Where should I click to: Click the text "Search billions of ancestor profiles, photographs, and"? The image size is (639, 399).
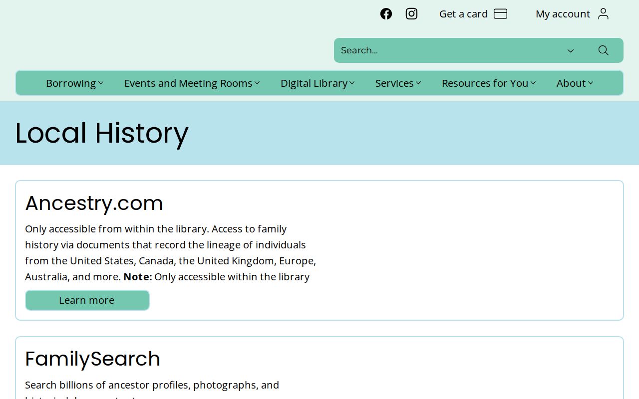152,385
